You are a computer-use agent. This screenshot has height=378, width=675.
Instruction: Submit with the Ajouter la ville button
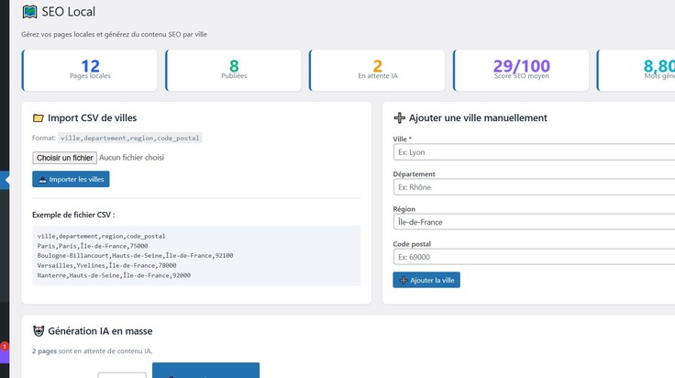coord(426,280)
